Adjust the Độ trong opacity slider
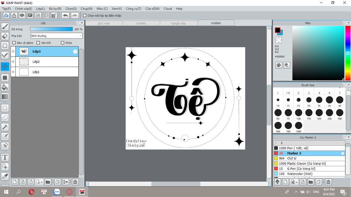The image size is (351, 197). (51, 29)
